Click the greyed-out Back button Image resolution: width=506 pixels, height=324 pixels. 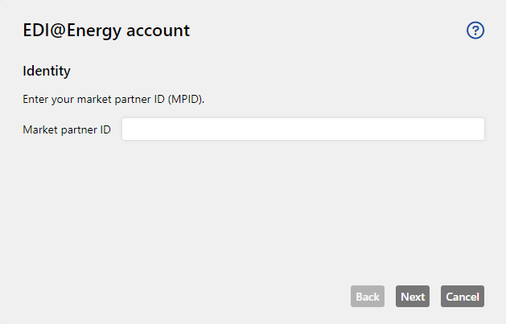(x=368, y=297)
